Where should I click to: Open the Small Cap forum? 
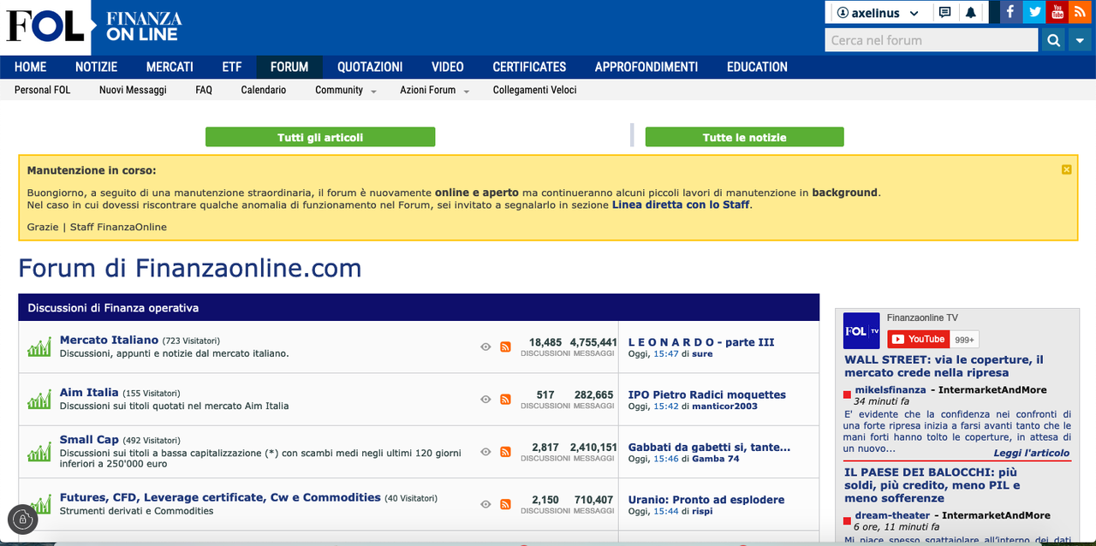tap(89, 439)
